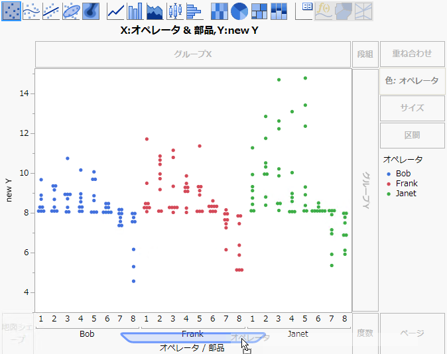Screen dimensions: 447x354
Task: Click the Bob legend label
Action: point(403,174)
